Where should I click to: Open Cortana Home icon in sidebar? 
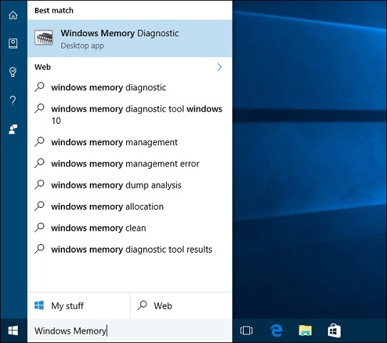[x=13, y=15]
